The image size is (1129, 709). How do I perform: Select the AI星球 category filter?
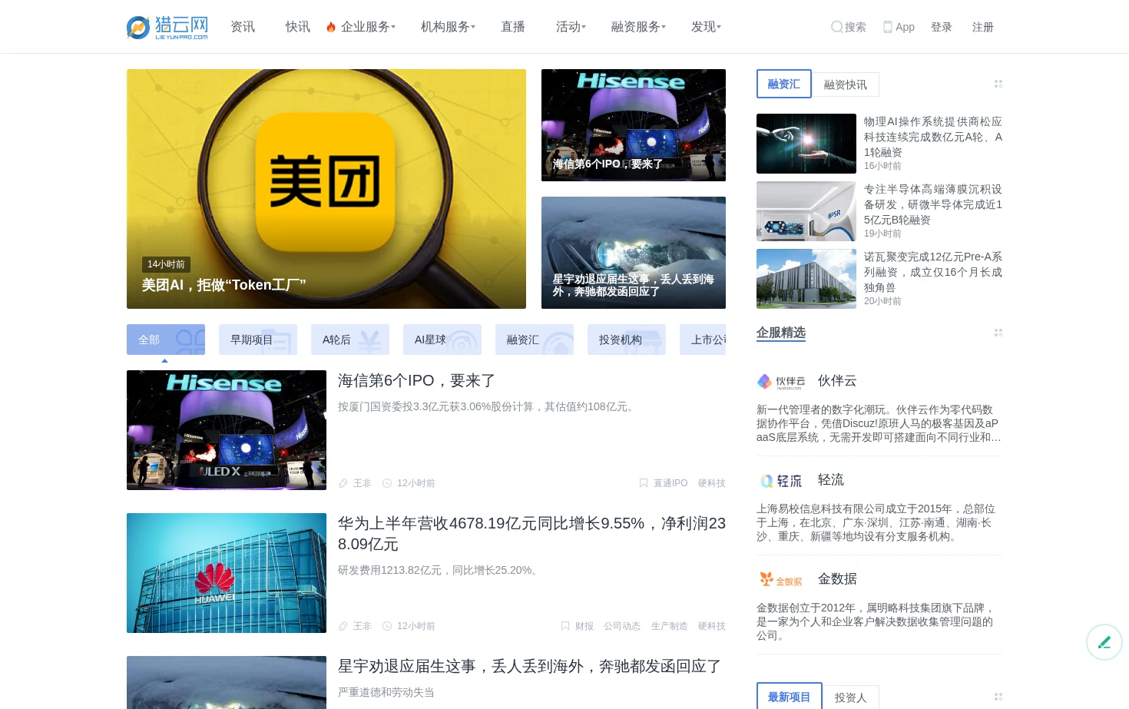[x=442, y=340]
